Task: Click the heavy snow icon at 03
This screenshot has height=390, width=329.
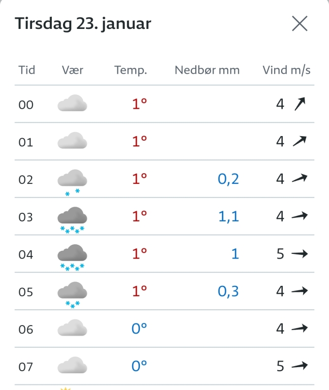Action: pos(72,219)
